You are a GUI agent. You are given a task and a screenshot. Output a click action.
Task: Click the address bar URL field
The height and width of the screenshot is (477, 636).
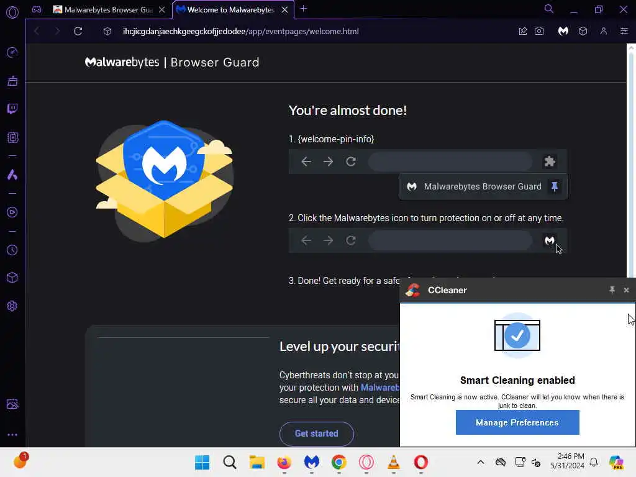(240, 31)
